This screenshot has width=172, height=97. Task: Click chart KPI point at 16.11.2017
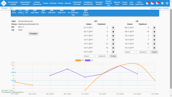click(x=137, y=64)
